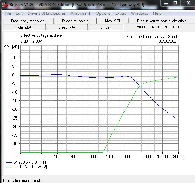Open the Amplifier 1 menu
The width and height of the screenshot is (195, 183).
[x=81, y=13]
